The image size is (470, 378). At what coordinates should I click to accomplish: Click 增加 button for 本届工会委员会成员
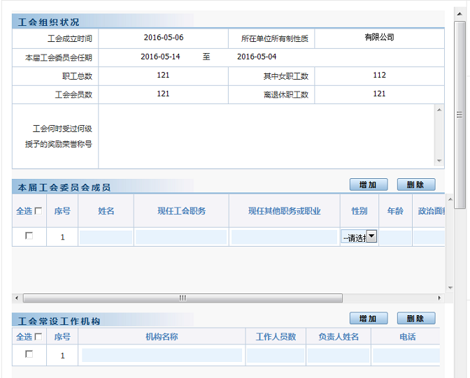[369, 184]
